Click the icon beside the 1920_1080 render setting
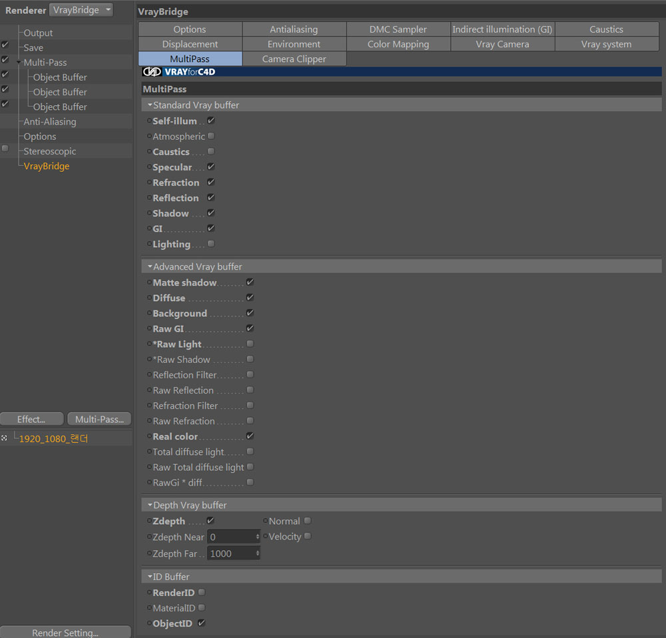 point(4,438)
